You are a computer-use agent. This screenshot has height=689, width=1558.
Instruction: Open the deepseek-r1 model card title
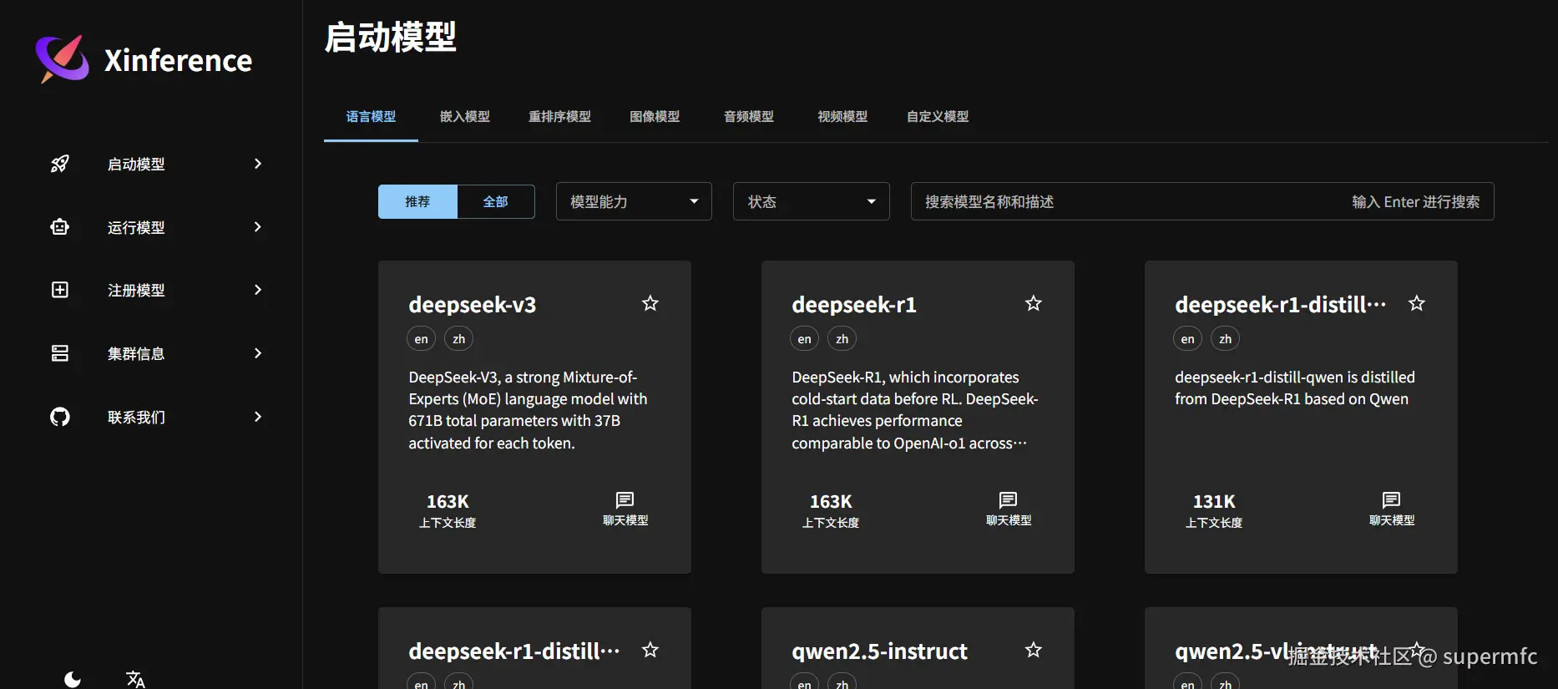tap(854, 305)
